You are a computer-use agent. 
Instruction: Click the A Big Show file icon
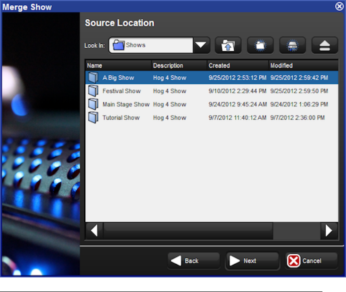93,78
